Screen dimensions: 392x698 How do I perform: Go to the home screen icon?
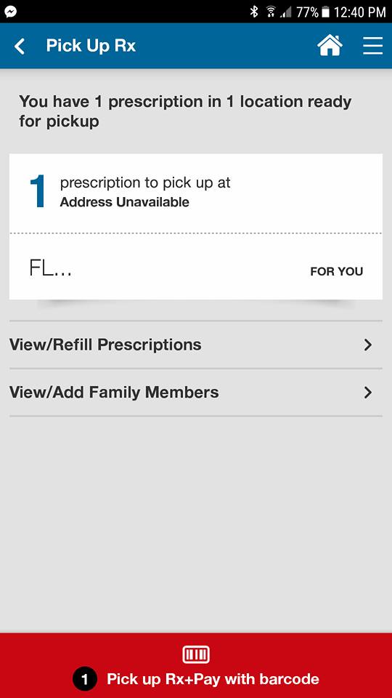330,45
